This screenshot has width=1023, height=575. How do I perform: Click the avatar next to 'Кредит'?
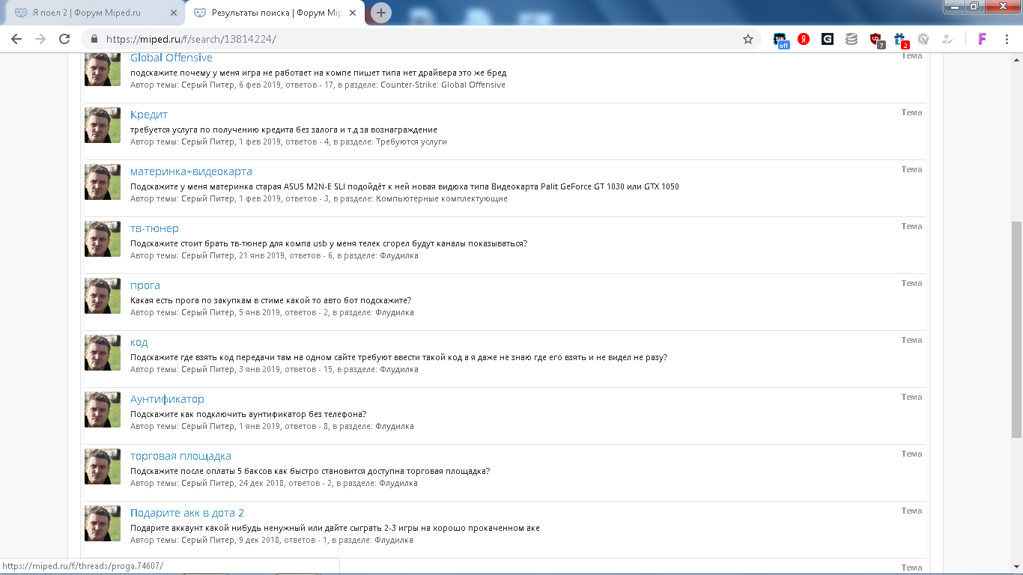pos(103,125)
